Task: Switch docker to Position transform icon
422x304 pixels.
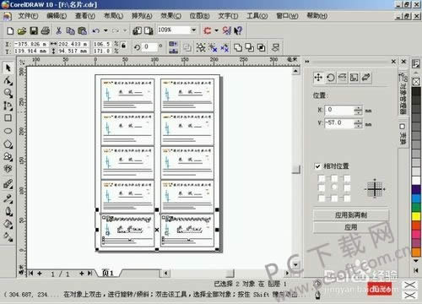Action: (318, 77)
